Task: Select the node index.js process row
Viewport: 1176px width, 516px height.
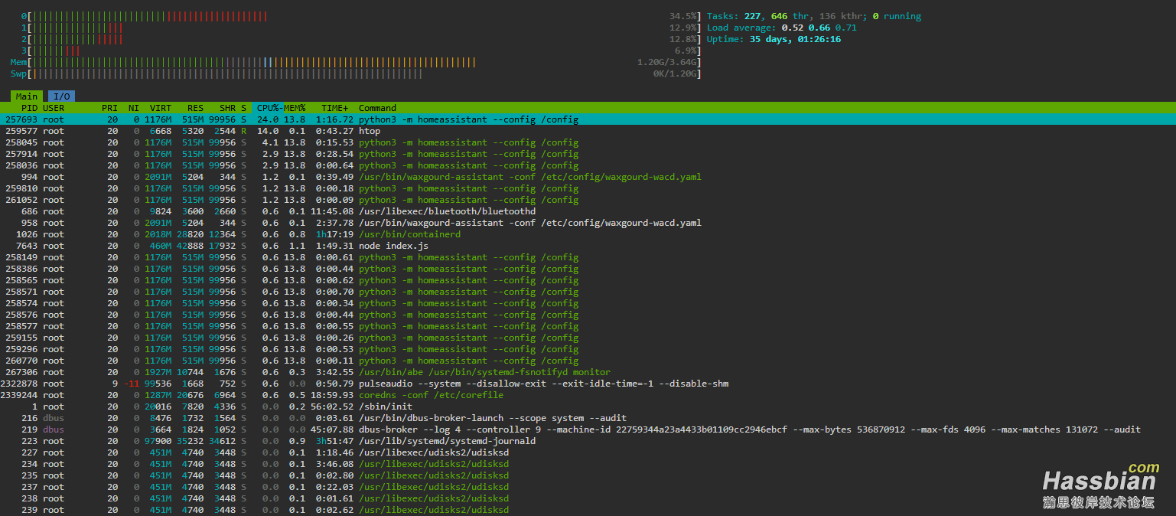Action: (x=588, y=246)
